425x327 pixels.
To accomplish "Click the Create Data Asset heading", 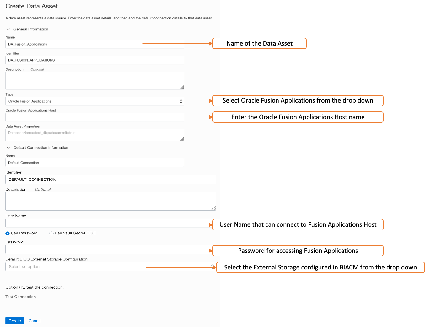I will (x=32, y=6).
